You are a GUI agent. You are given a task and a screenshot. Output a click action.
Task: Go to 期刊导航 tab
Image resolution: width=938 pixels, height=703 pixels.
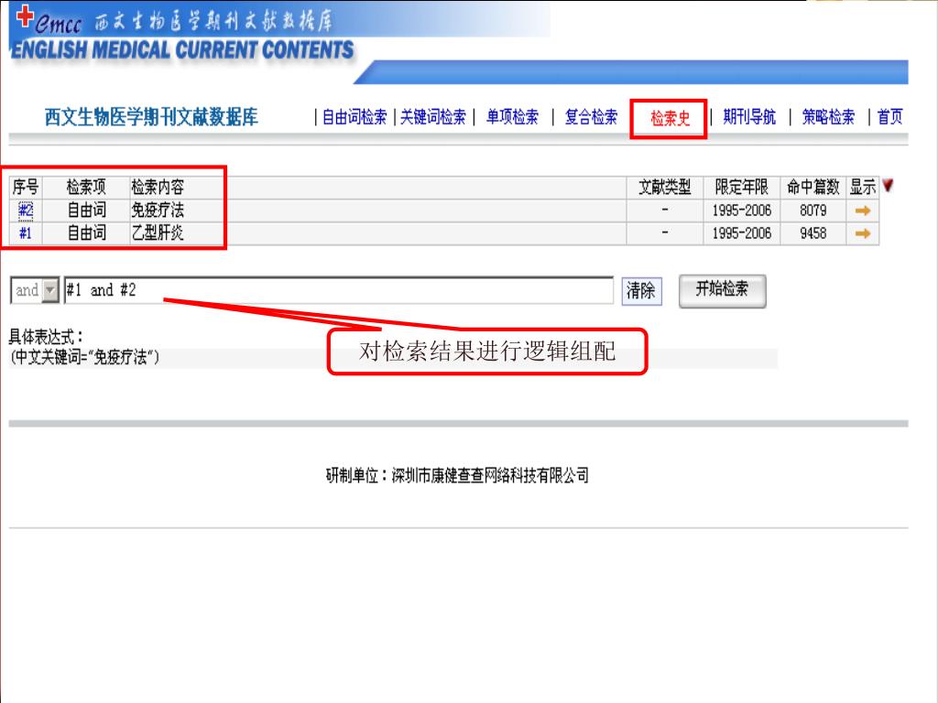click(x=749, y=116)
